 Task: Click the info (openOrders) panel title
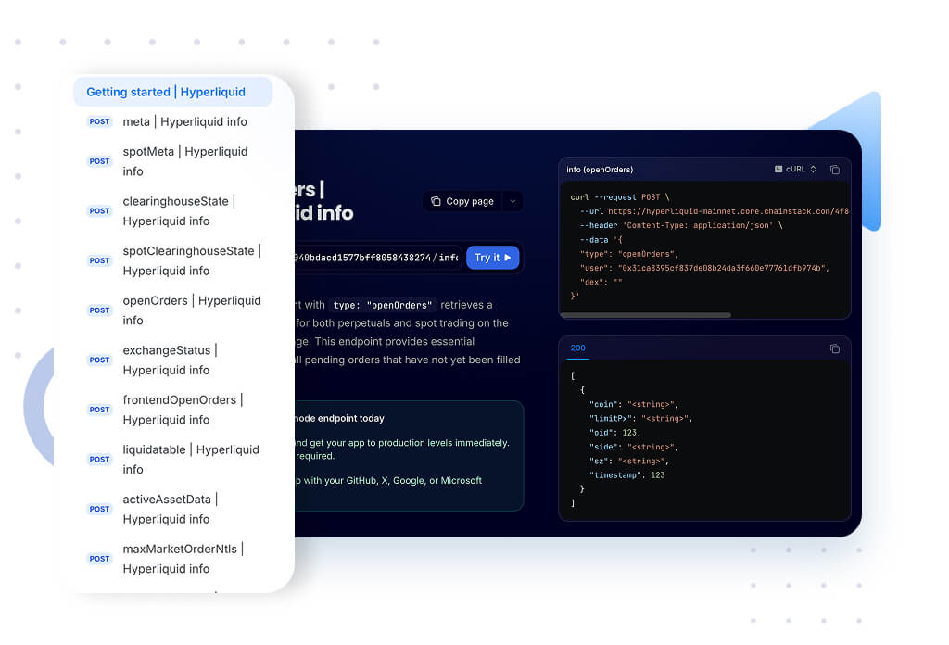[x=600, y=170]
